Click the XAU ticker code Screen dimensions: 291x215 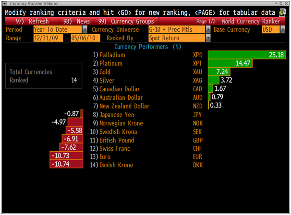tap(197, 72)
